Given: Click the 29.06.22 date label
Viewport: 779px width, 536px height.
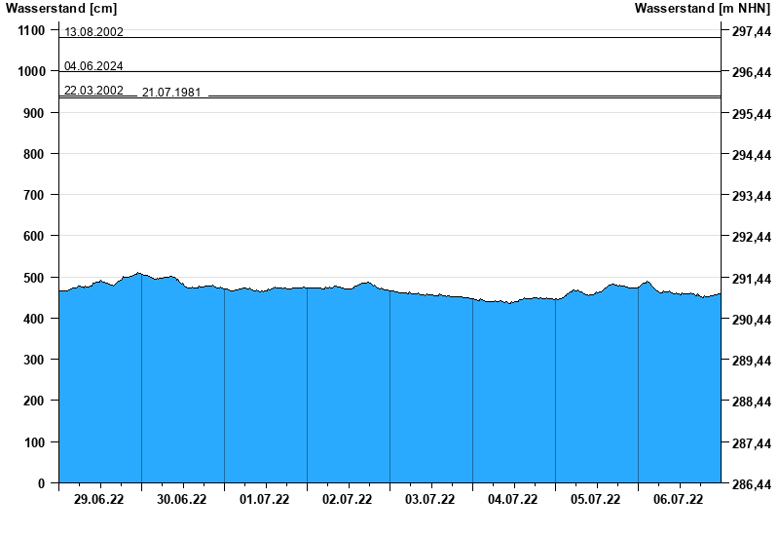Looking at the screenshot, I should coord(99,500).
